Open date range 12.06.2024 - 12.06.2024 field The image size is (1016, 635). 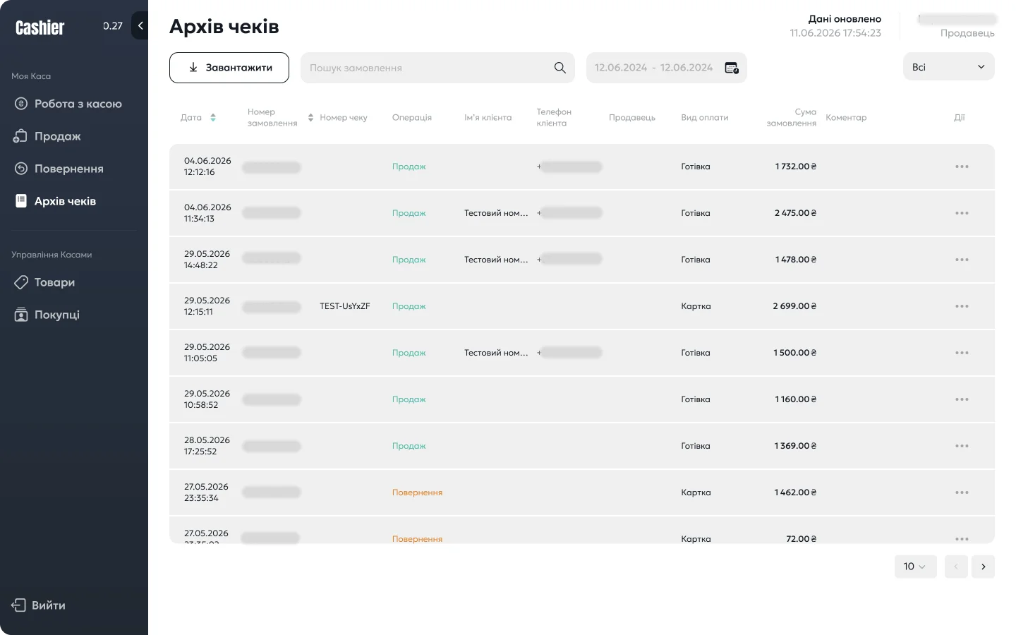pos(666,68)
